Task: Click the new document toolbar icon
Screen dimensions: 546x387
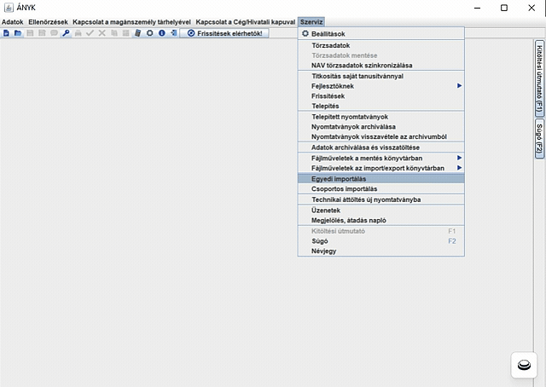Action: 6,33
